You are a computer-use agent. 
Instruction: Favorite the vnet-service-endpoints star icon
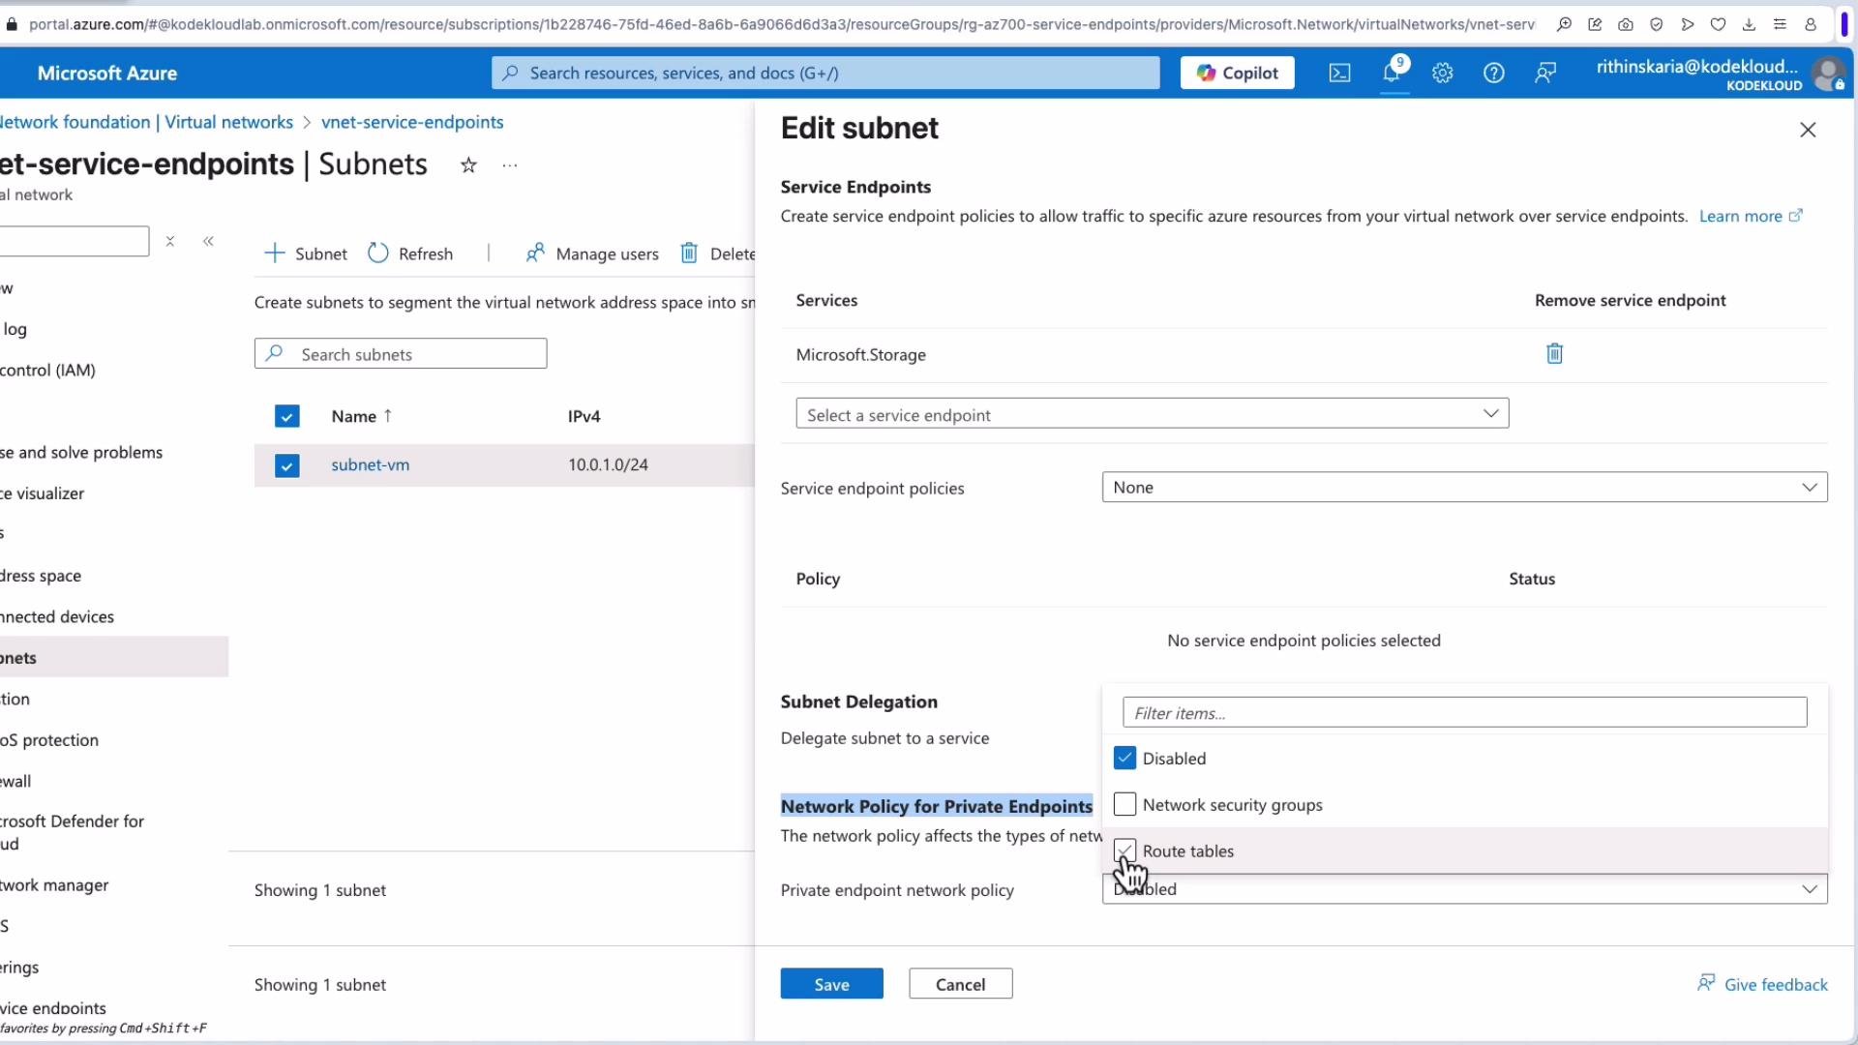click(468, 165)
